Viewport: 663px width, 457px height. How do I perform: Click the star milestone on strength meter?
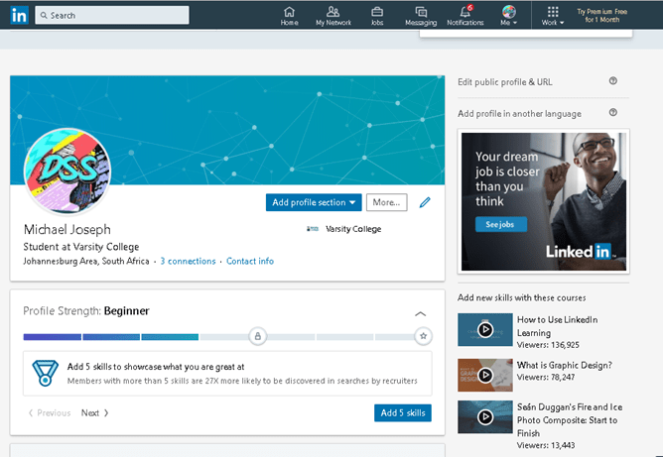click(423, 336)
